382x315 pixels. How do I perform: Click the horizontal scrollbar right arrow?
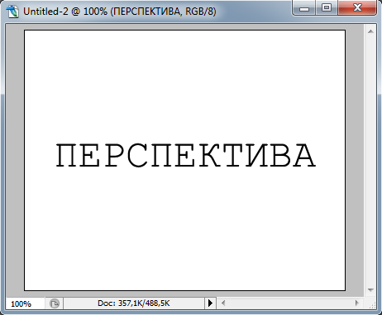click(357, 303)
